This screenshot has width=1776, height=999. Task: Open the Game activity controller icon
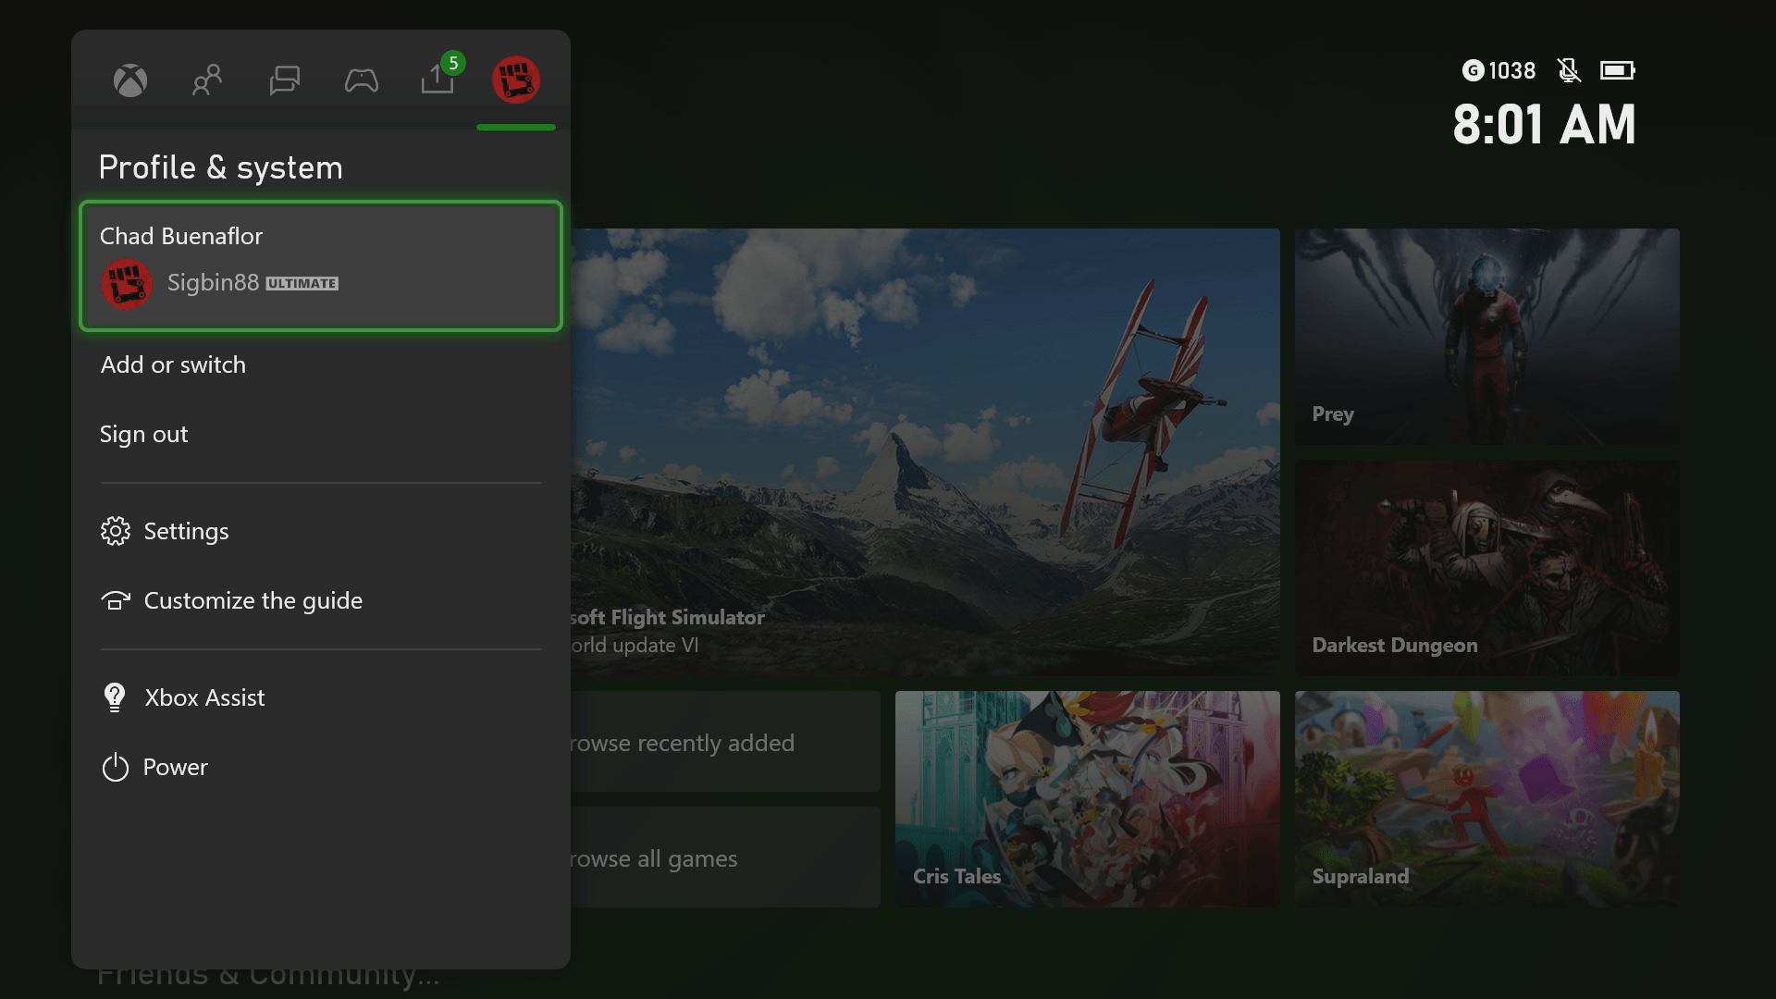coord(361,80)
